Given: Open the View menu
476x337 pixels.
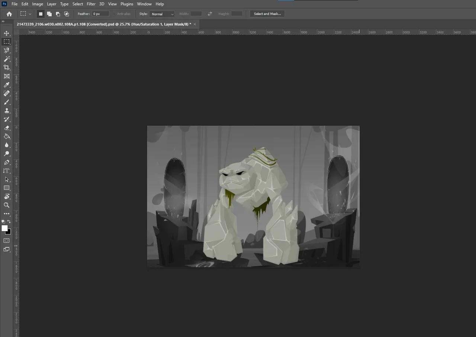Looking at the screenshot, I should click(x=113, y=4).
